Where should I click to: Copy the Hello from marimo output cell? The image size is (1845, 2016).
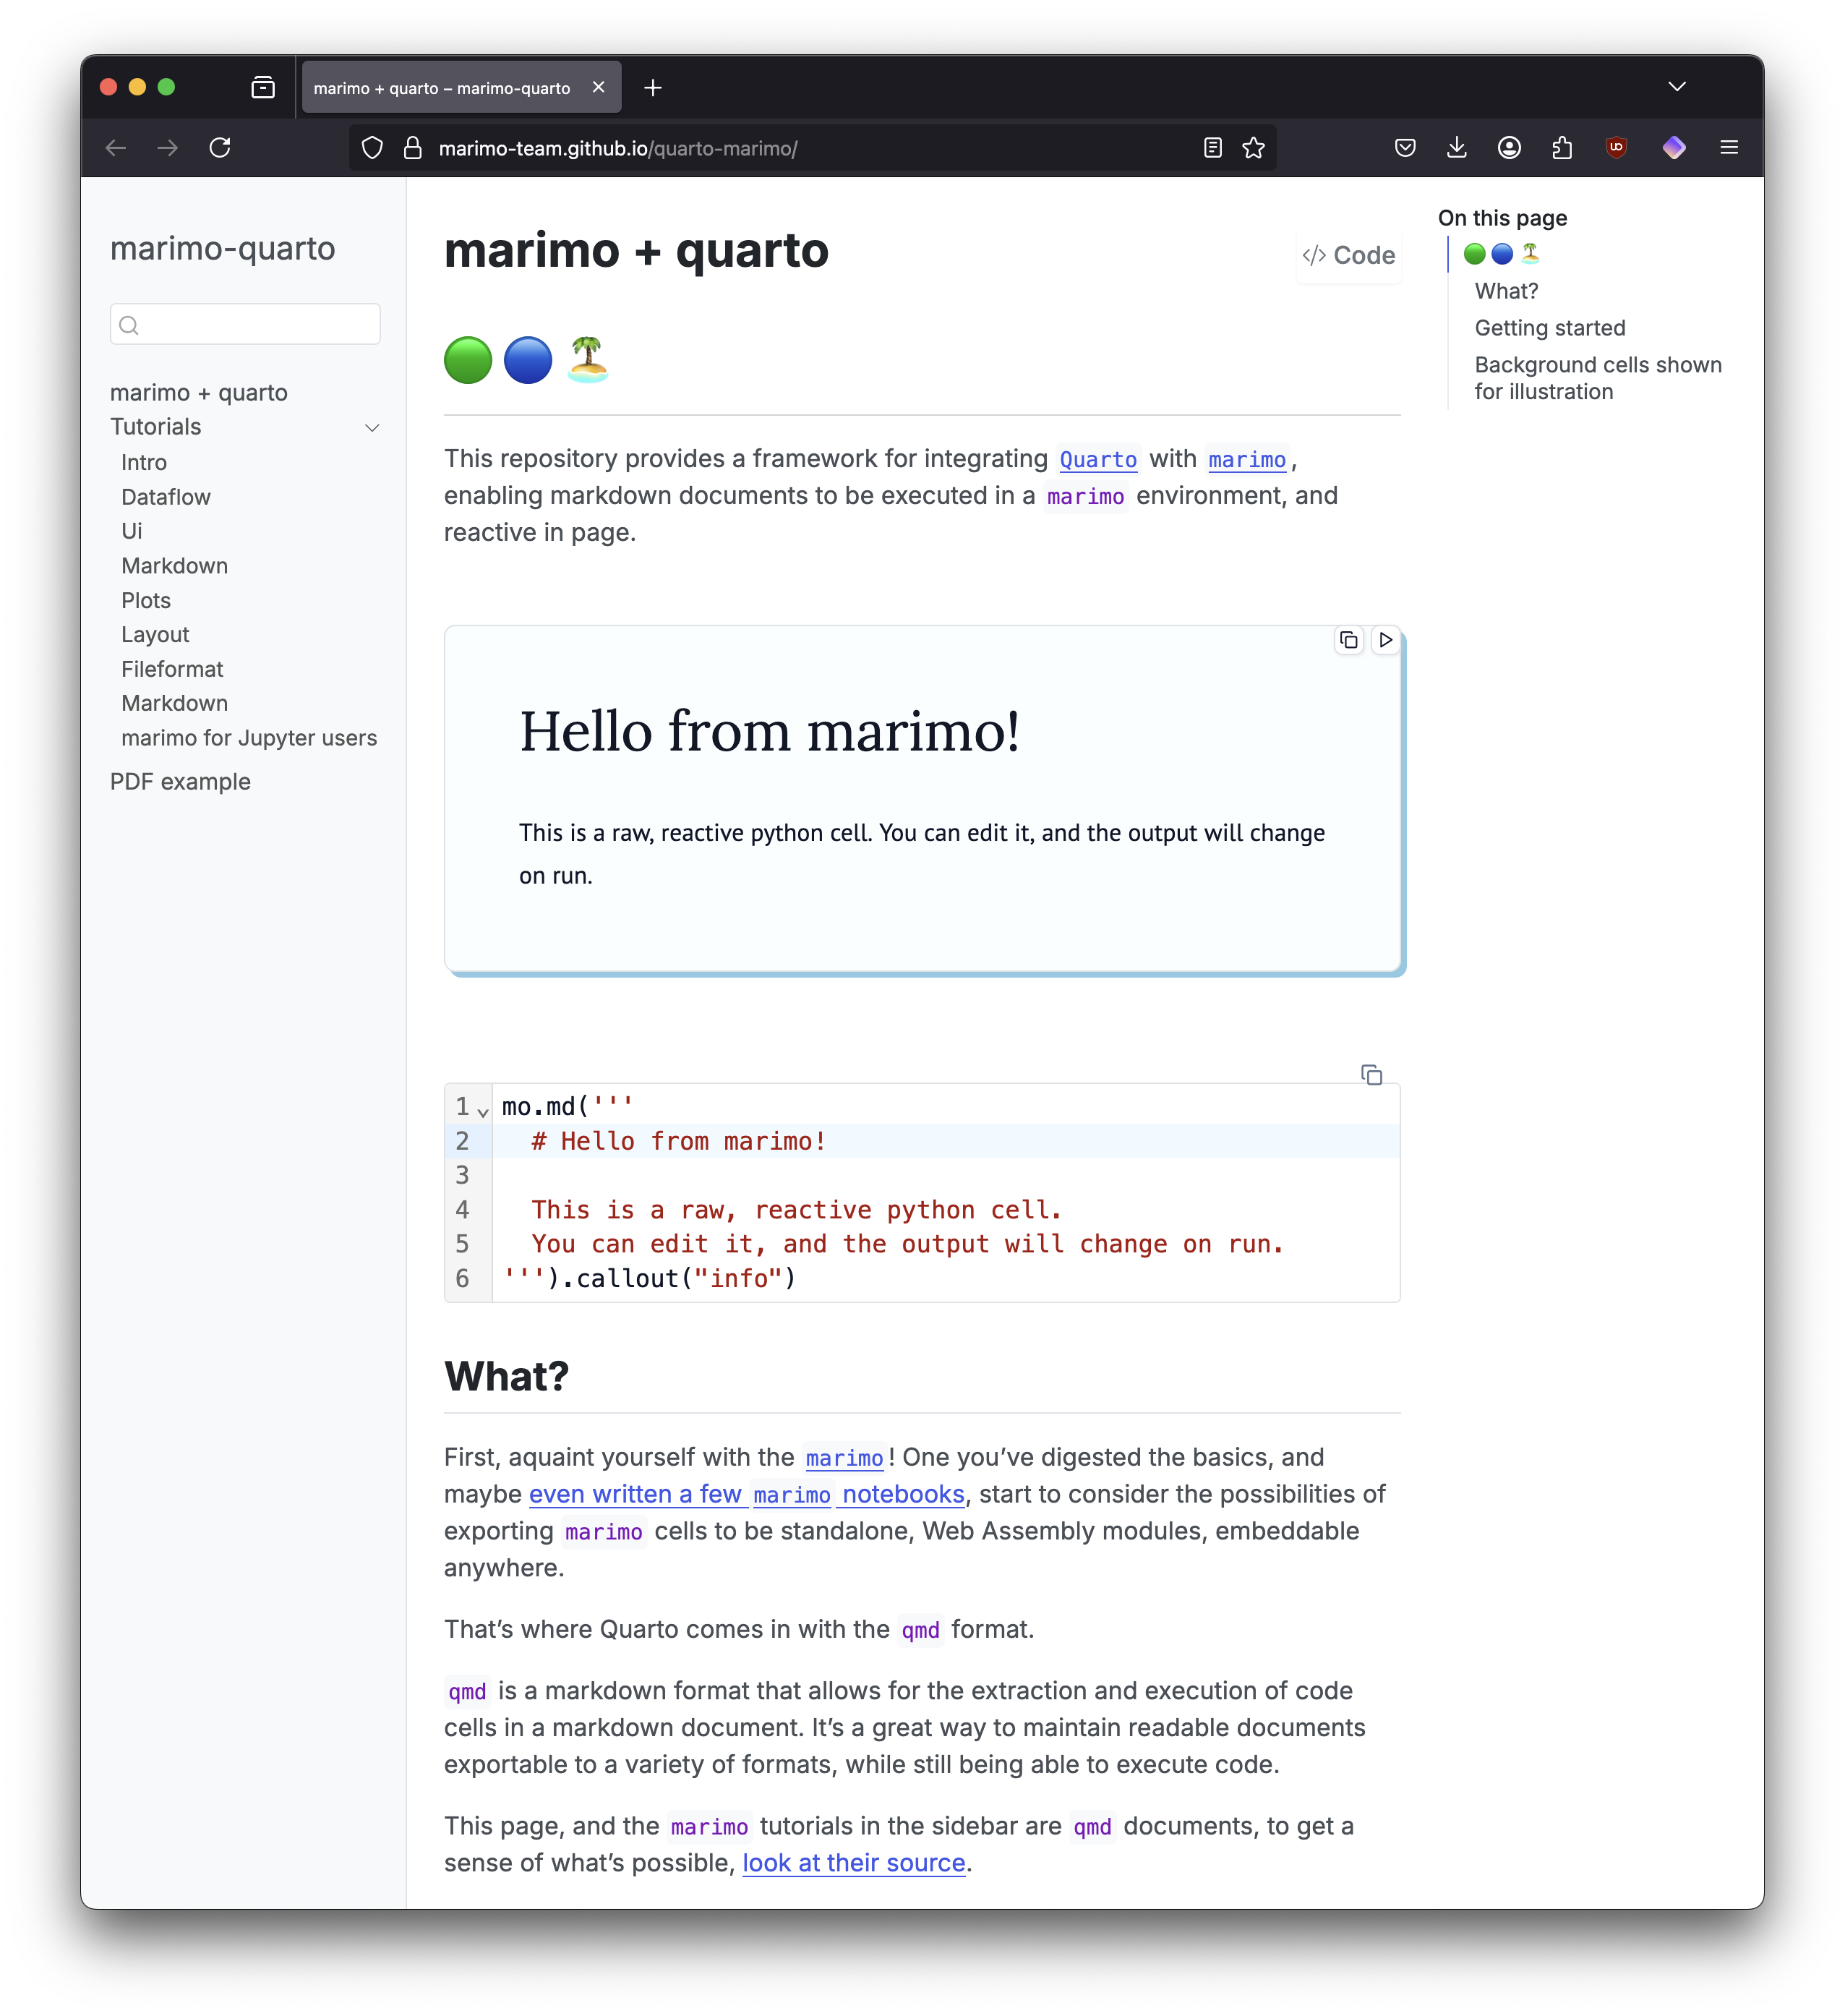click(x=1349, y=640)
